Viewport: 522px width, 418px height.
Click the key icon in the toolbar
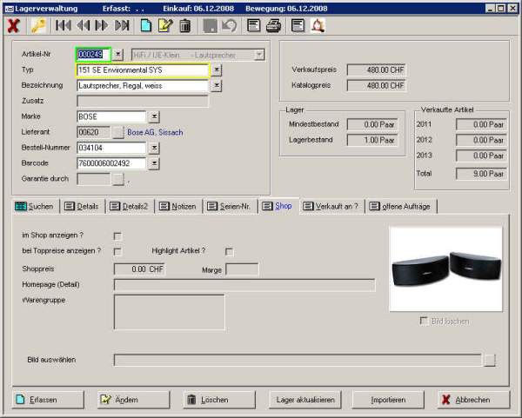[x=37, y=26]
